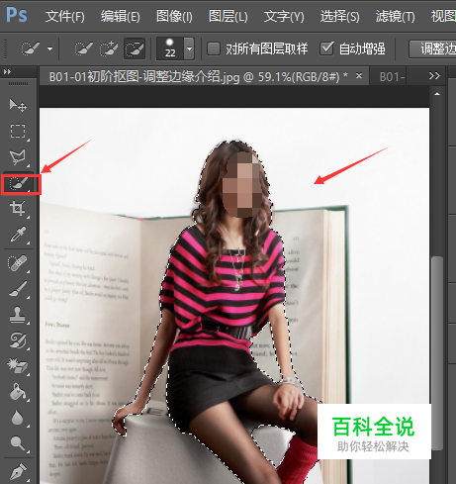
Task: Open the tool preset picker arrow
Action: [x=50, y=48]
